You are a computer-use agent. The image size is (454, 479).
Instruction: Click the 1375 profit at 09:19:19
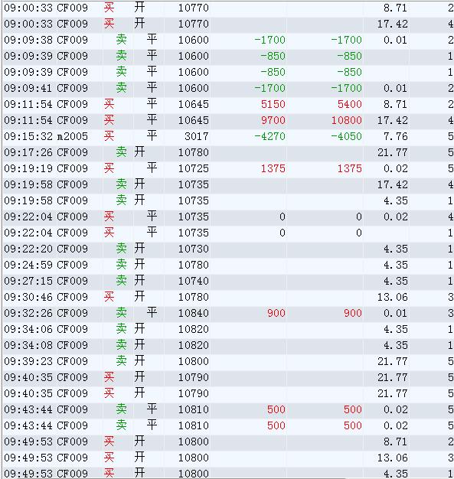coord(273,168)
